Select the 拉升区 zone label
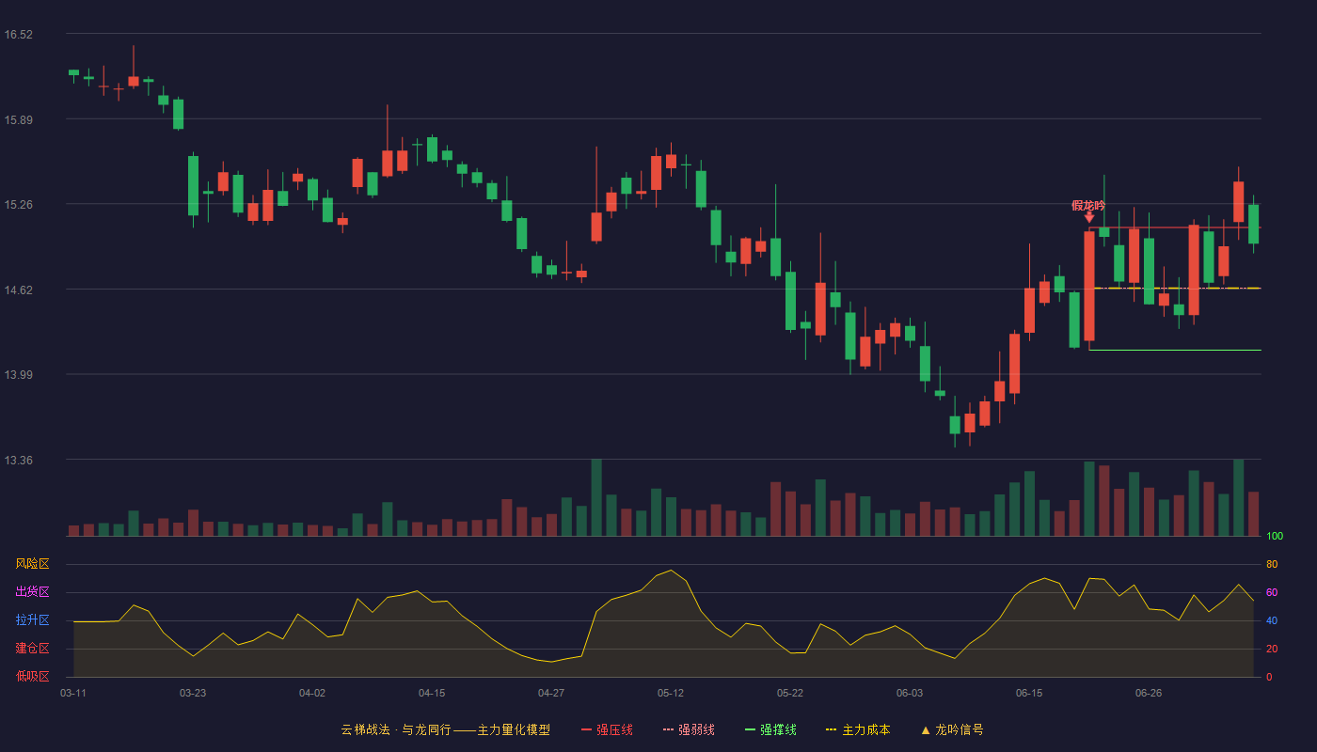The height and width of the screenshot is (752, 1317). (32, 620)
